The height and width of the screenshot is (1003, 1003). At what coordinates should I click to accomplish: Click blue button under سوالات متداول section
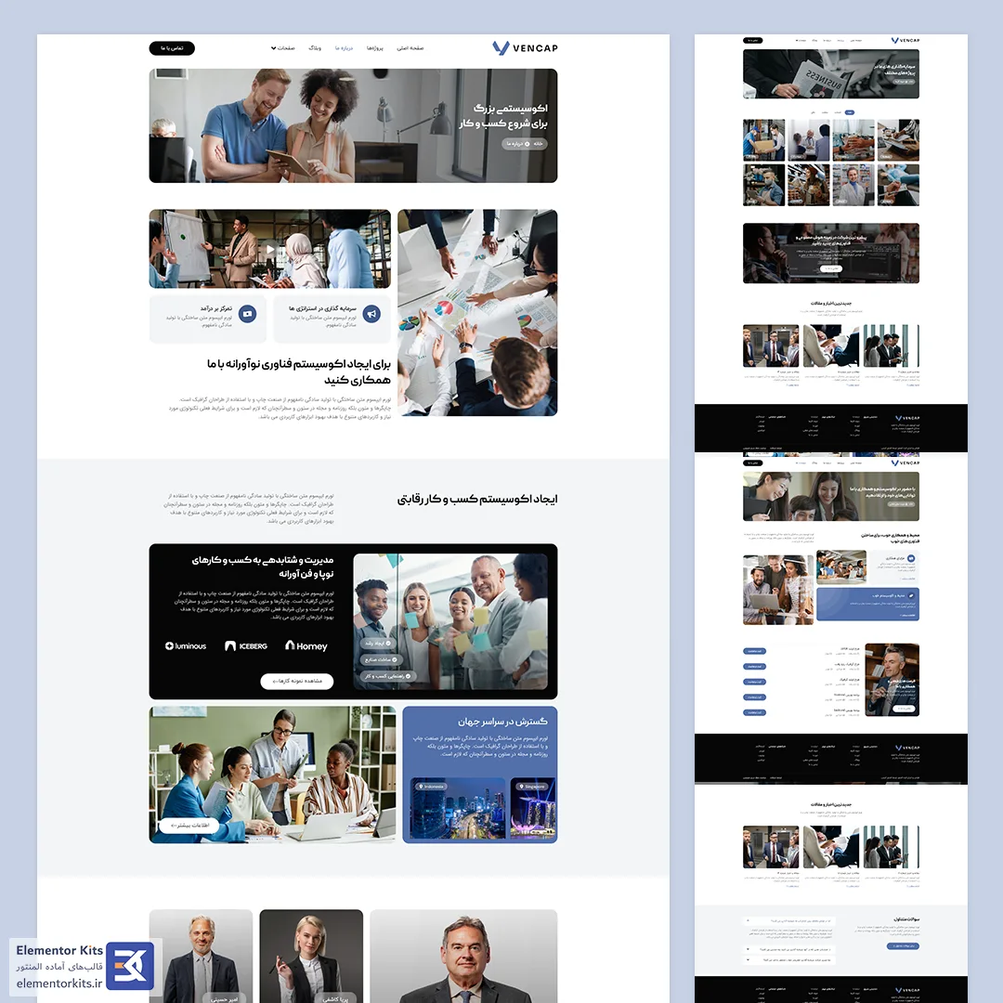point(904,946)
